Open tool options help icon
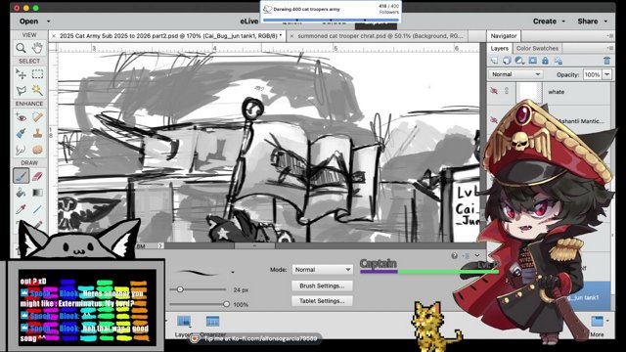Screen dimensions: 626x352 coord(454,256)
